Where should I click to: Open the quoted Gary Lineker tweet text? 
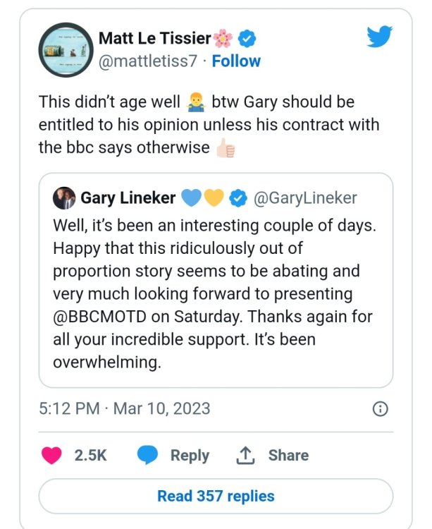point(211,294)
